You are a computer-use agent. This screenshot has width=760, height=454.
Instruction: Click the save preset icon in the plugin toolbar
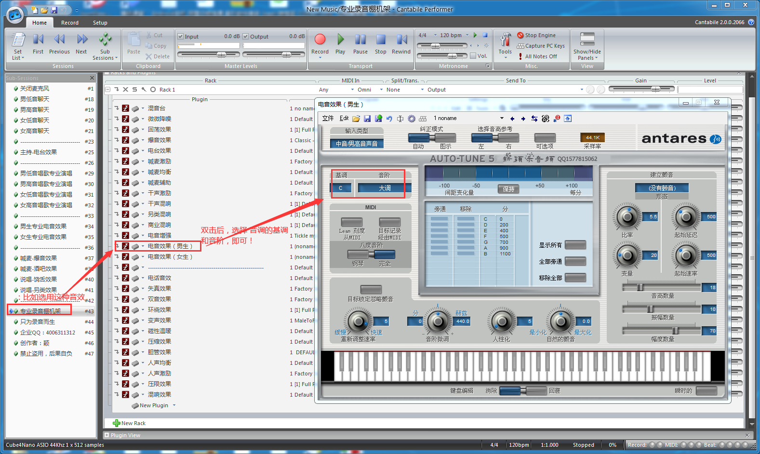367,119
